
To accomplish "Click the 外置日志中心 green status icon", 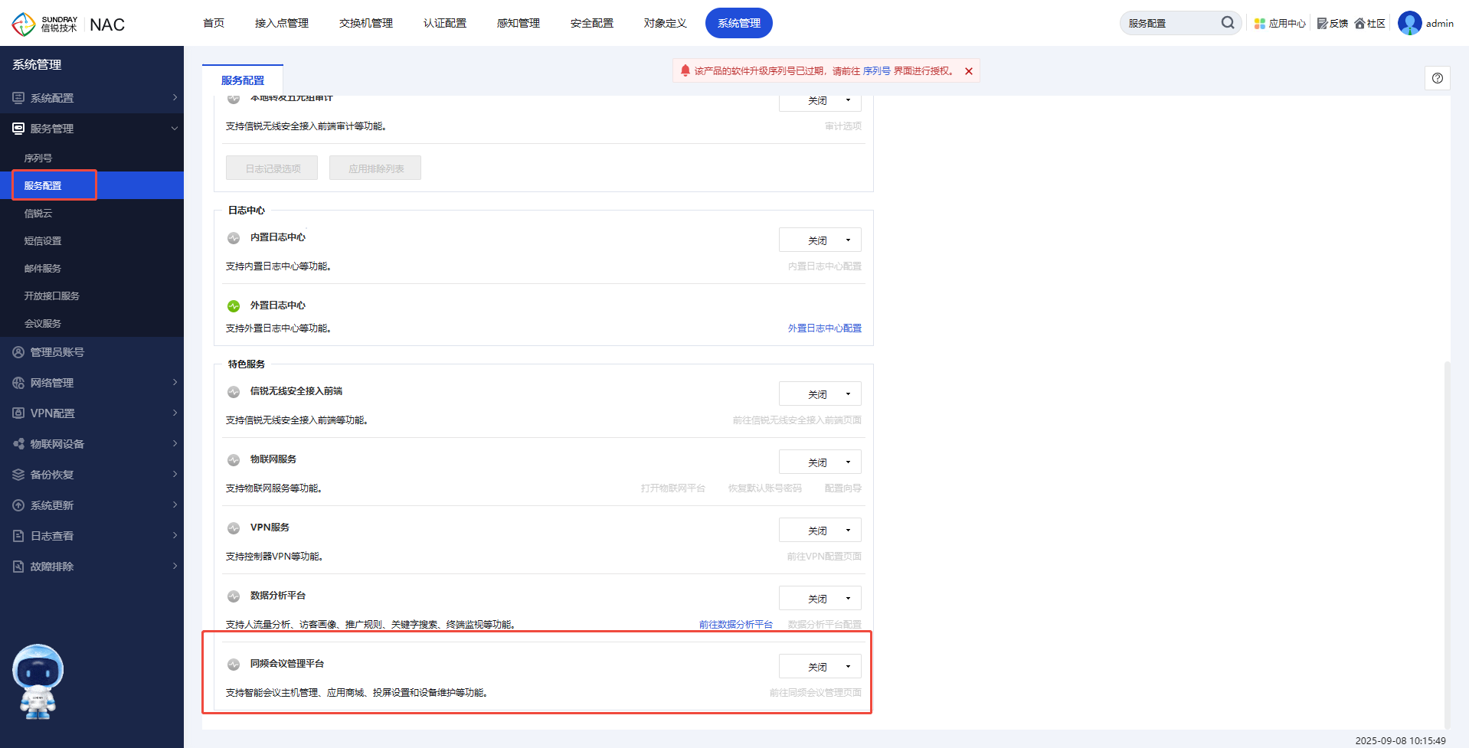I will [234, 306].
